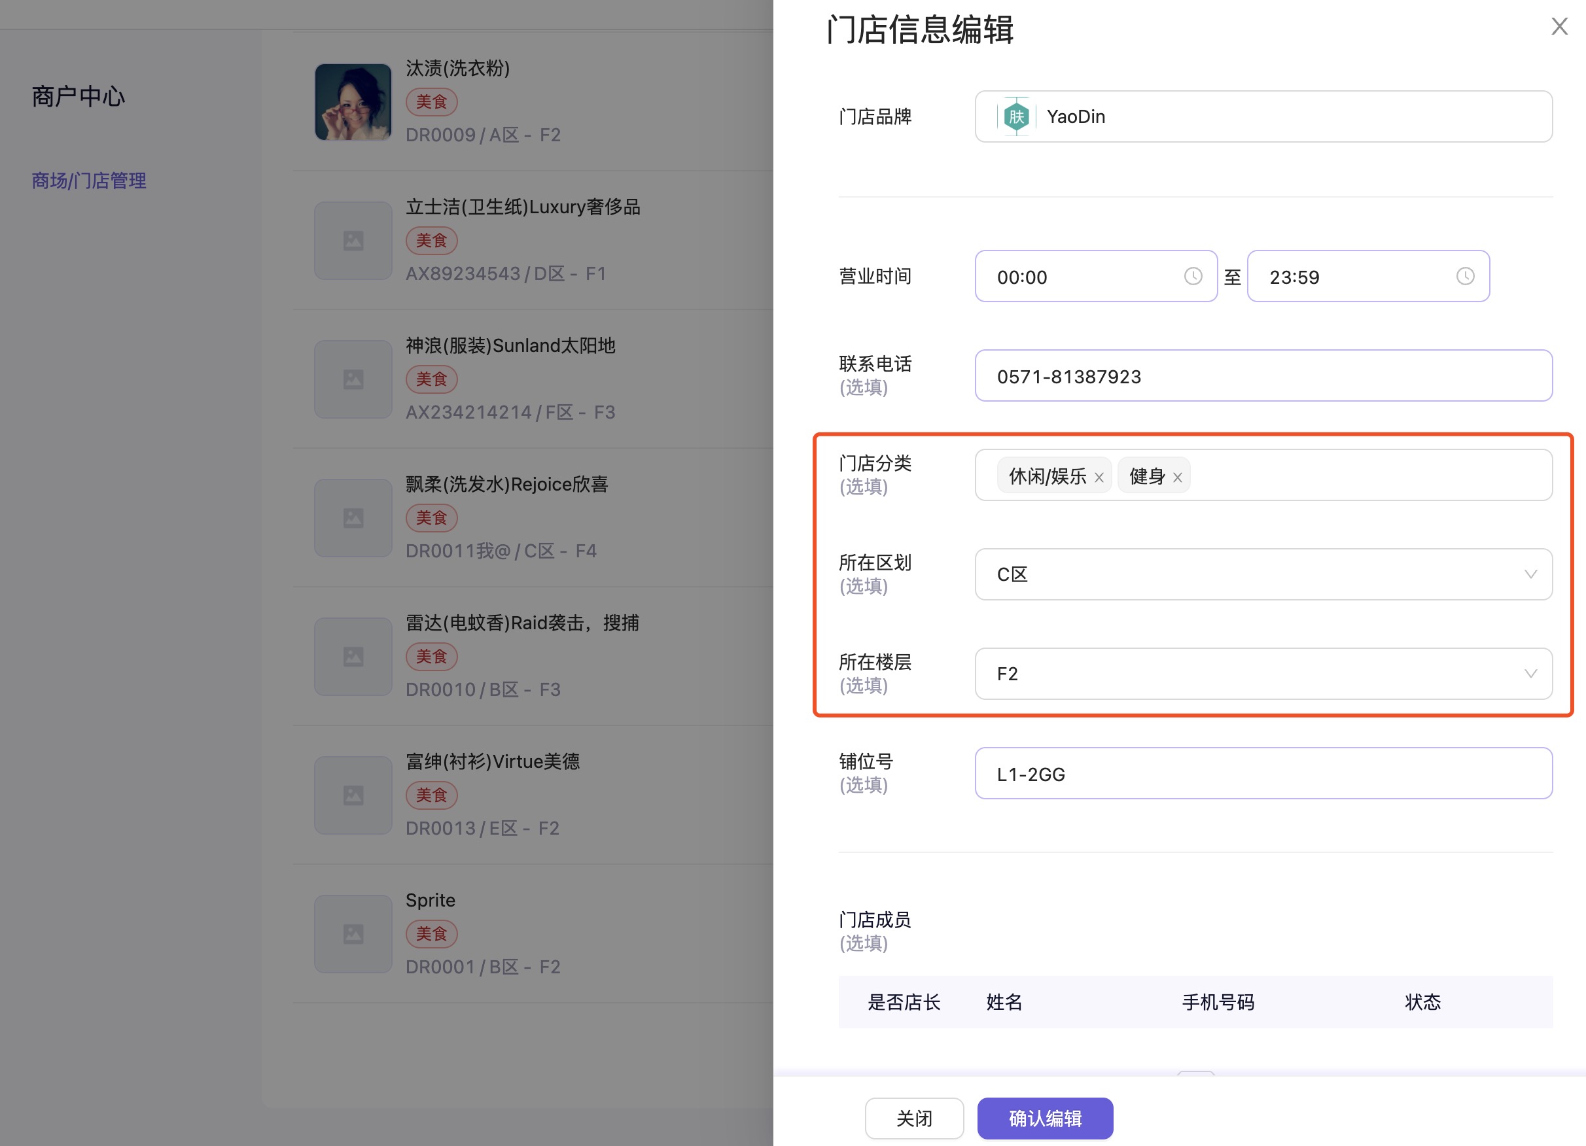The image size is (1586, 1146).
Task: Click the clock icon in the start time field
Action: tap(1192, 276)
